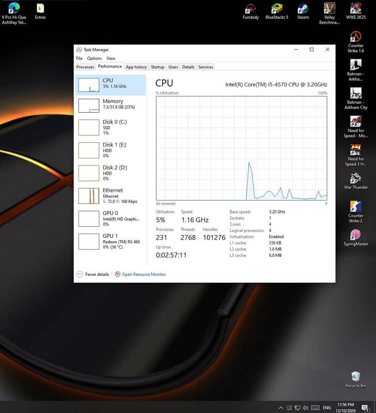Minimize the Task Manager window
The width and height of the screenshot is (376, 413).
coord(296,49)
